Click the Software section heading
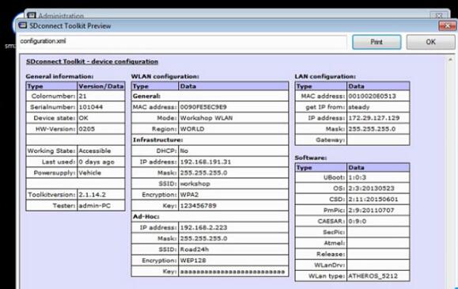This screenshot has width=458, height=289. (311, 158)
